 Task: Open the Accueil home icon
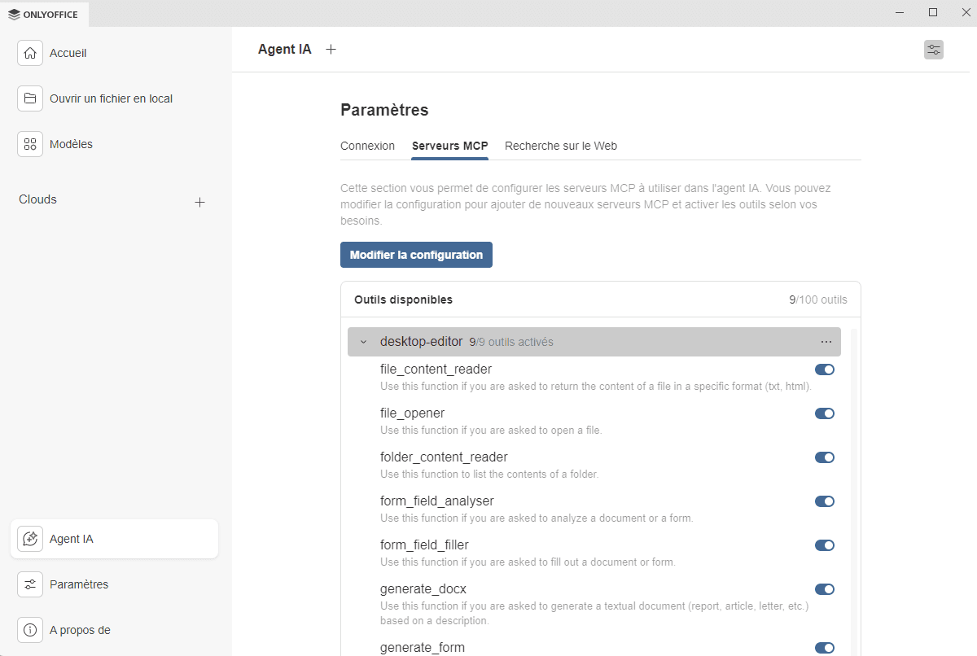point(29,52)
